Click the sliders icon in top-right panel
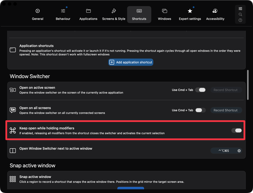This screenshot has width=253, height=193. [240, 9]
